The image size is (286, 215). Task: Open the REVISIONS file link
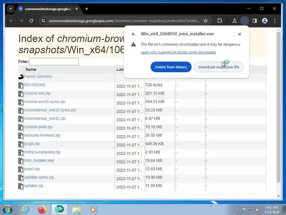pyautogui.click(x=35, y=85)
